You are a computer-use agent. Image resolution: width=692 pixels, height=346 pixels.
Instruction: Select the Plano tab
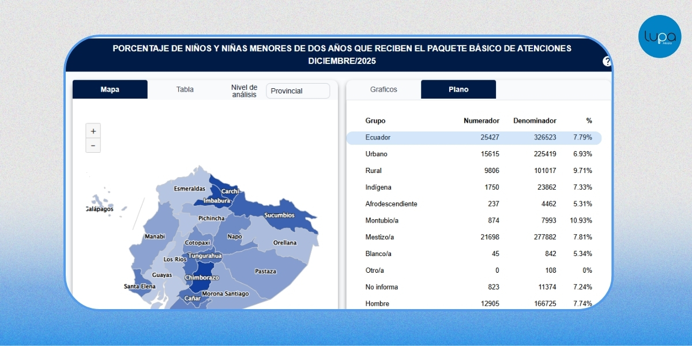[458, 89]
